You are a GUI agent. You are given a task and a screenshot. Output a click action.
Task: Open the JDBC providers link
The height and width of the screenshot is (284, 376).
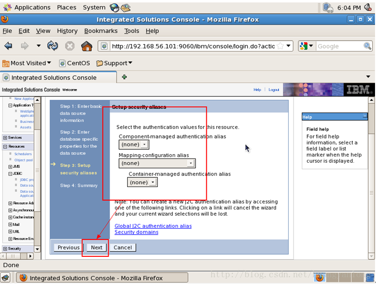tap(27, 180)
